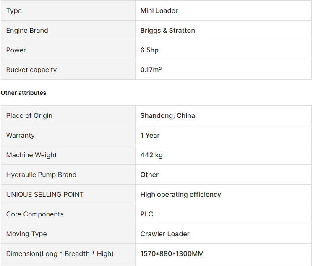Select the PLC core components value
The width and height of the screenshot is (313, 266).
tap(147, 214)
